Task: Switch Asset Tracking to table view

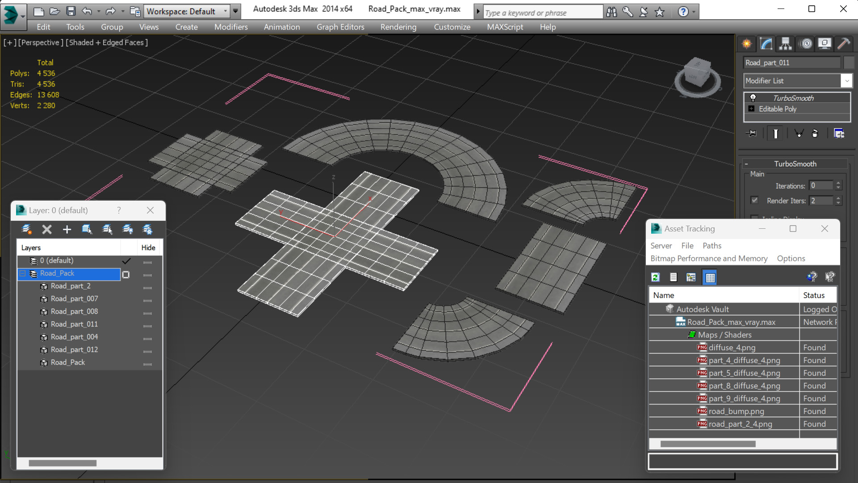Action: pyautogui.click(x=710, y=277)
